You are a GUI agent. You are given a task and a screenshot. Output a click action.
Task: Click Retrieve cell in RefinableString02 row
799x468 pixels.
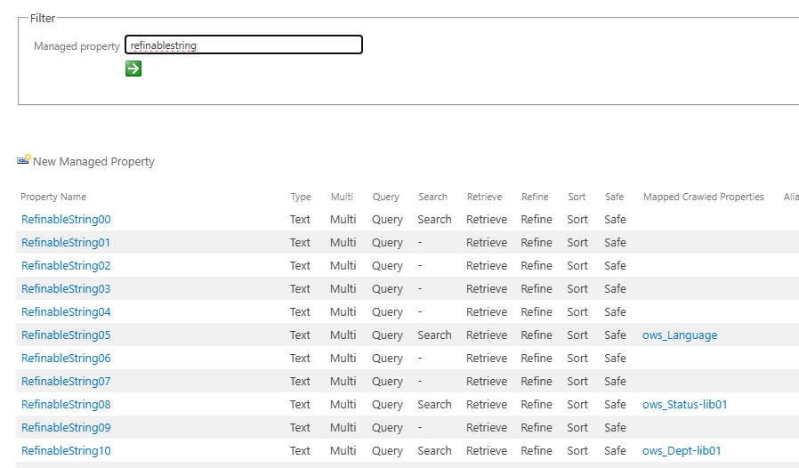(x=487, y=266)
